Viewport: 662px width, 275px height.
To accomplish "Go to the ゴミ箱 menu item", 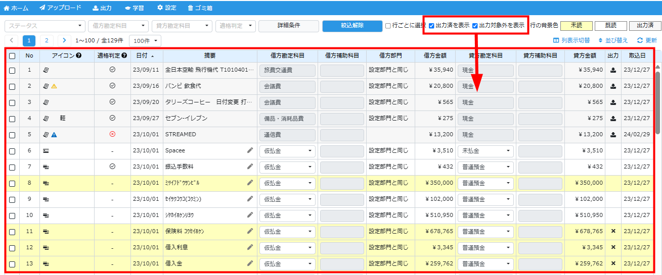I will click(200, 8).
